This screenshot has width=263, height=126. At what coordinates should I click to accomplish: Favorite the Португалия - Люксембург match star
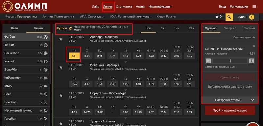pyautogui.click(x=61, y=95)
